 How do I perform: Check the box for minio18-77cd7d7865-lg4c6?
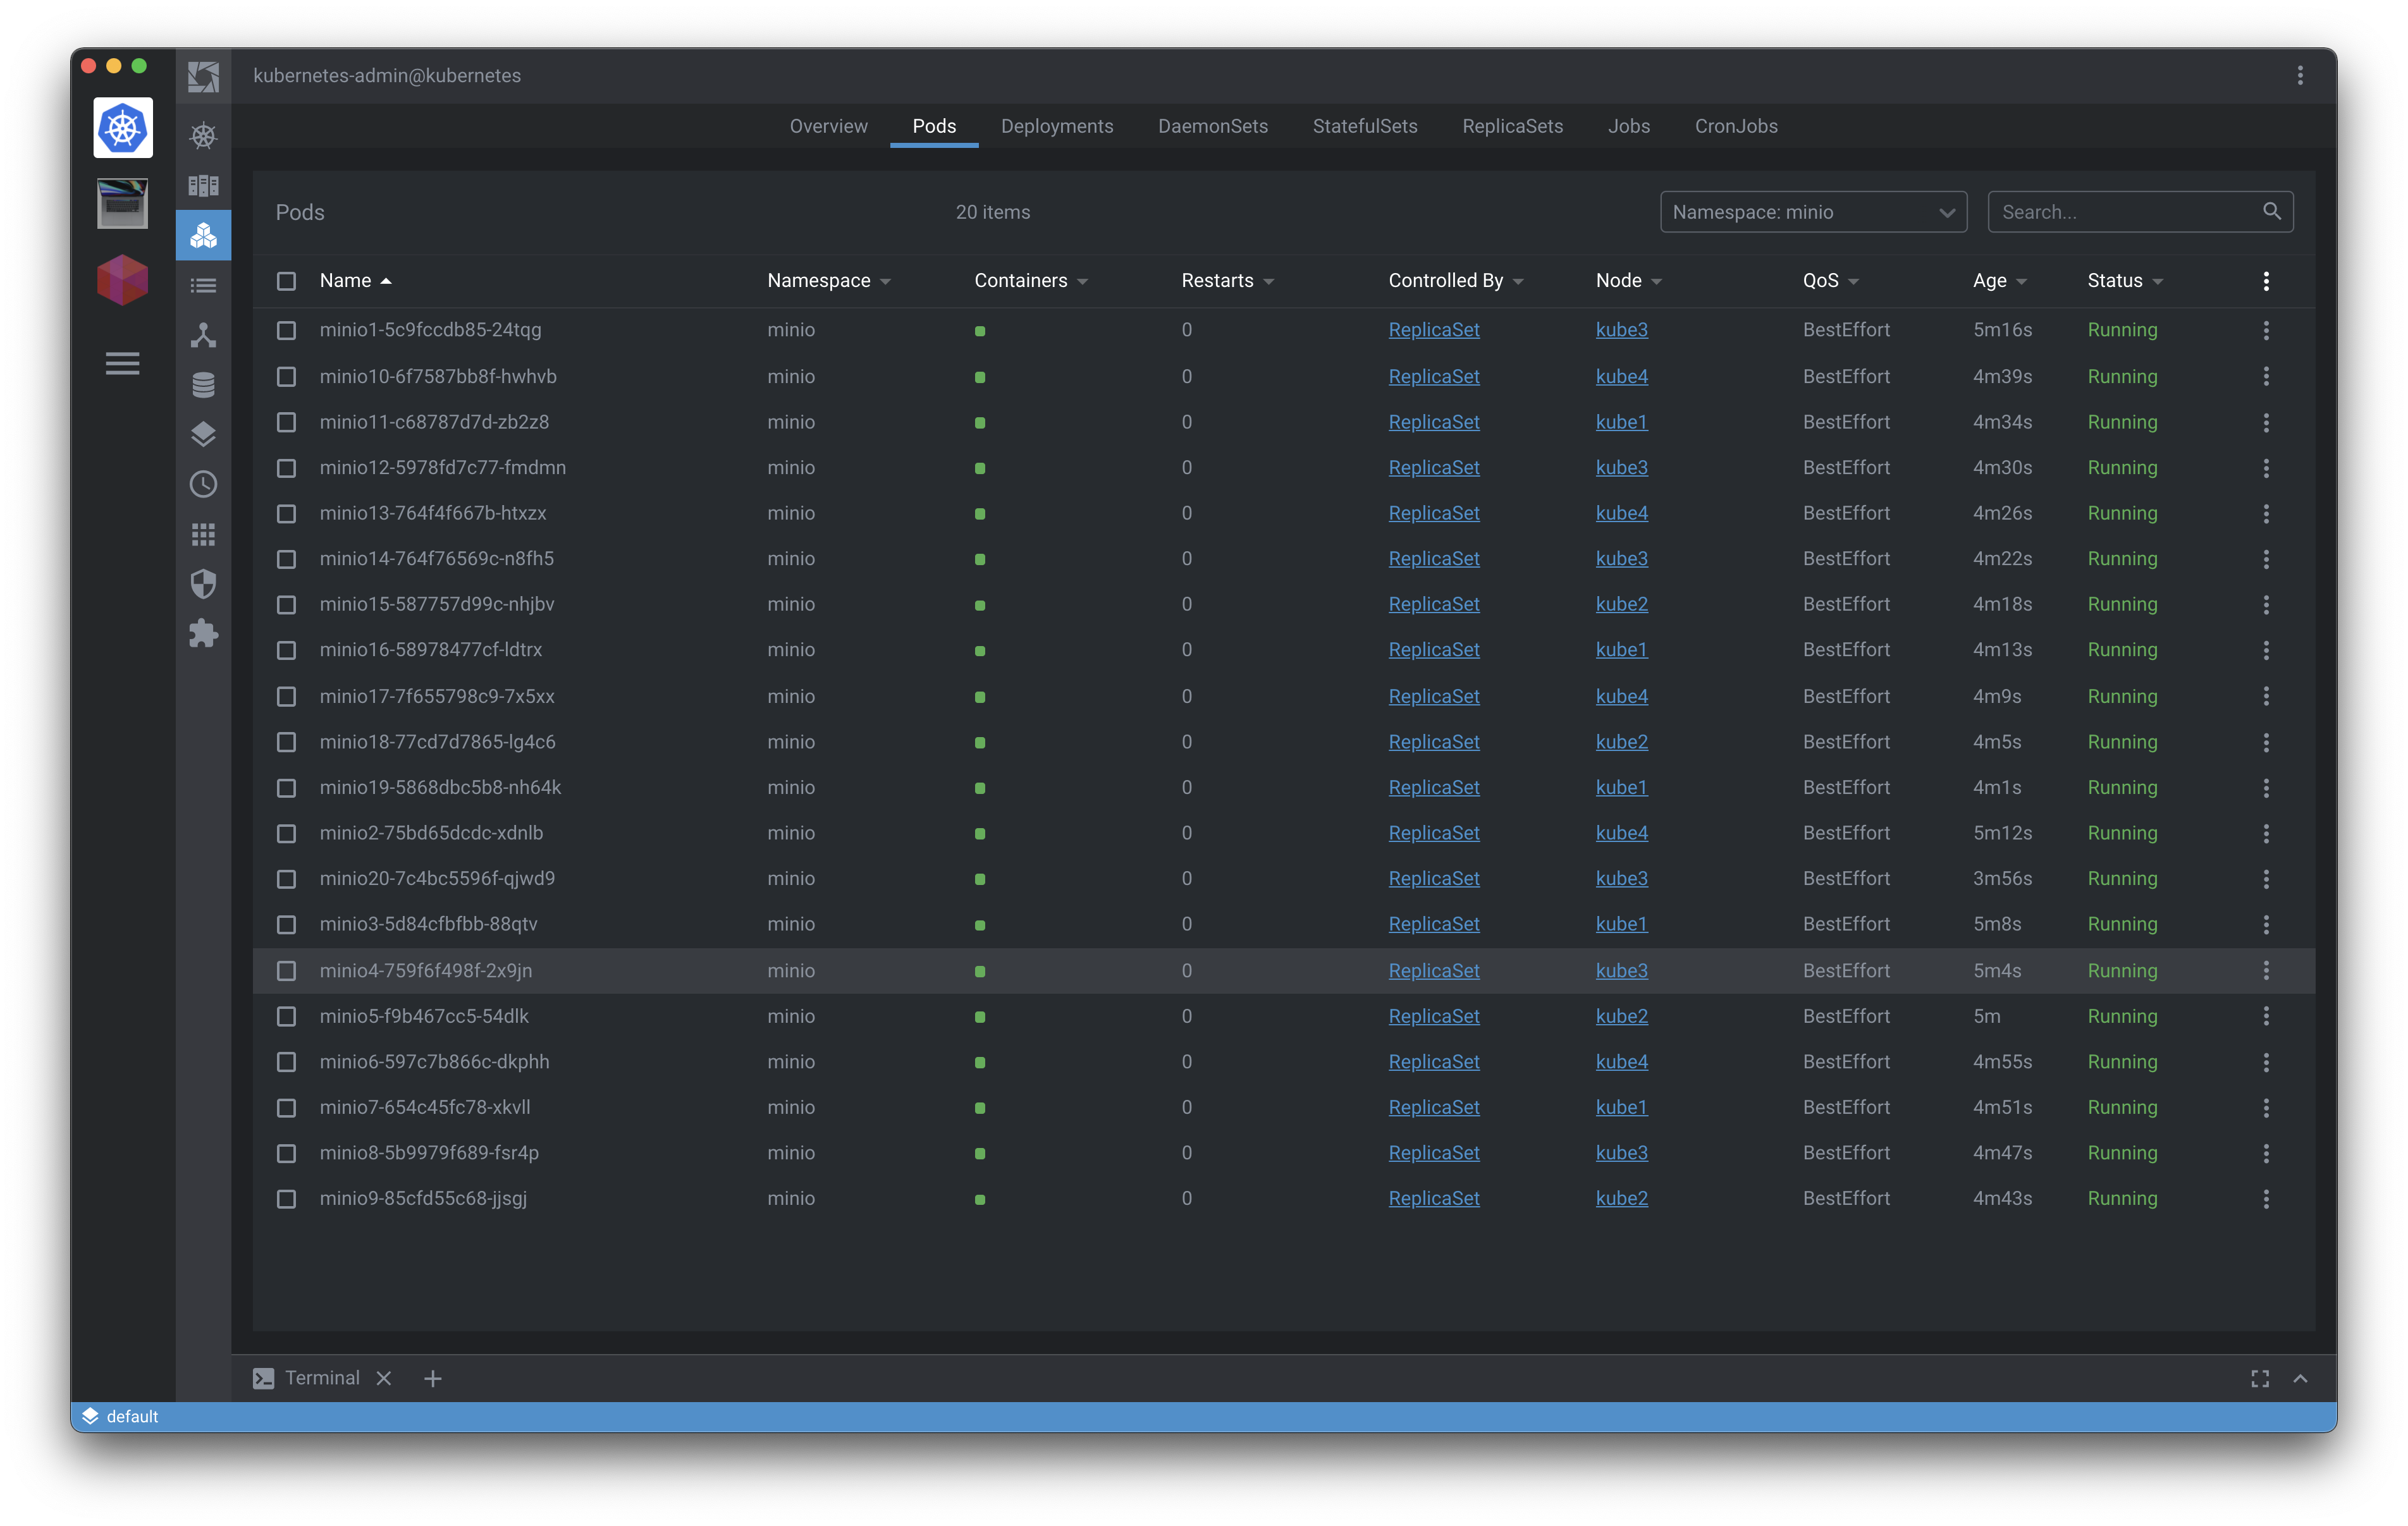pyautogui.click(x=286, y=742)
